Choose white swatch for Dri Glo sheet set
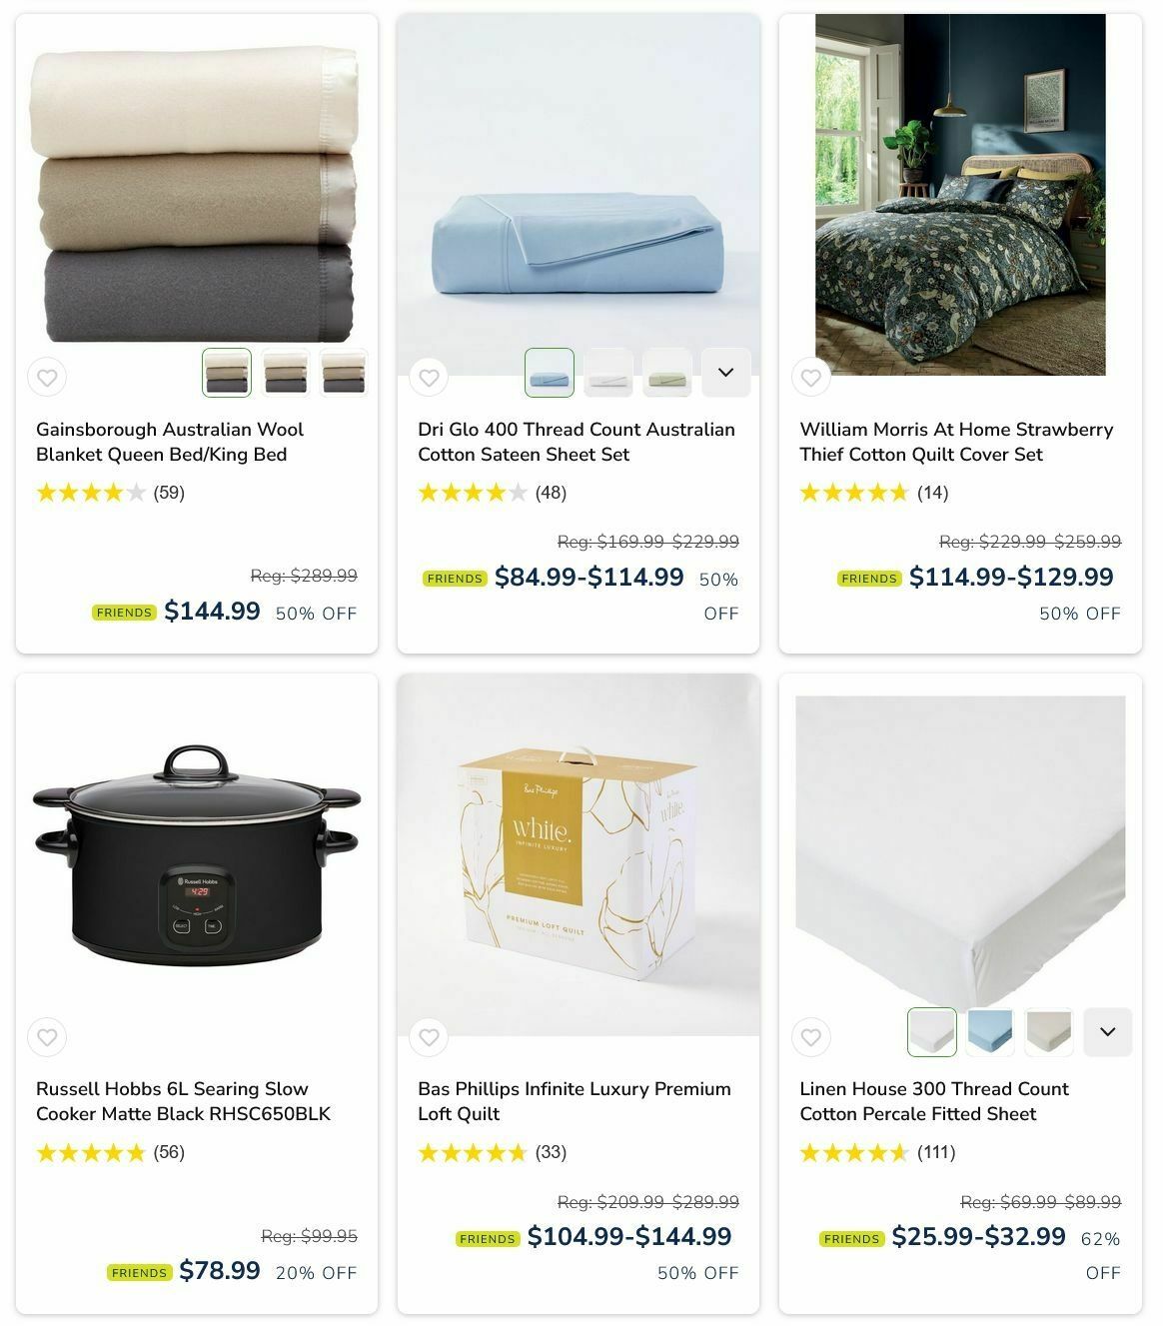 point(608,373)
